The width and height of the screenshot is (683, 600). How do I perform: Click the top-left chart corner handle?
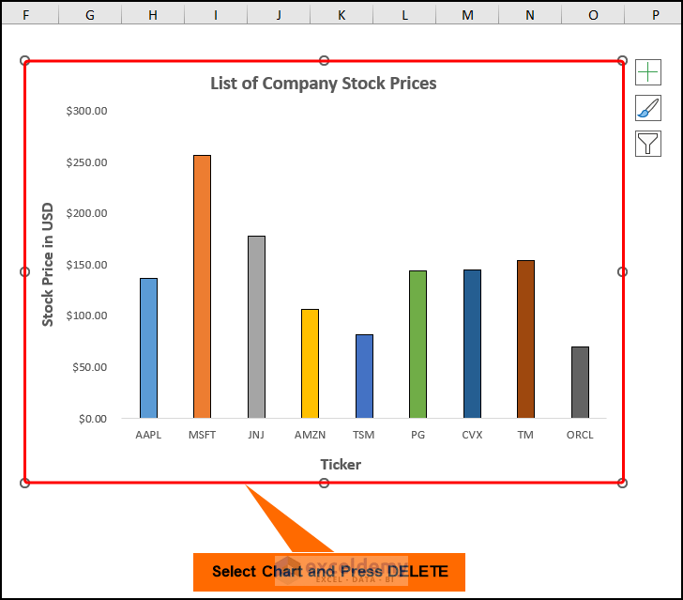[x=24, y=60]
